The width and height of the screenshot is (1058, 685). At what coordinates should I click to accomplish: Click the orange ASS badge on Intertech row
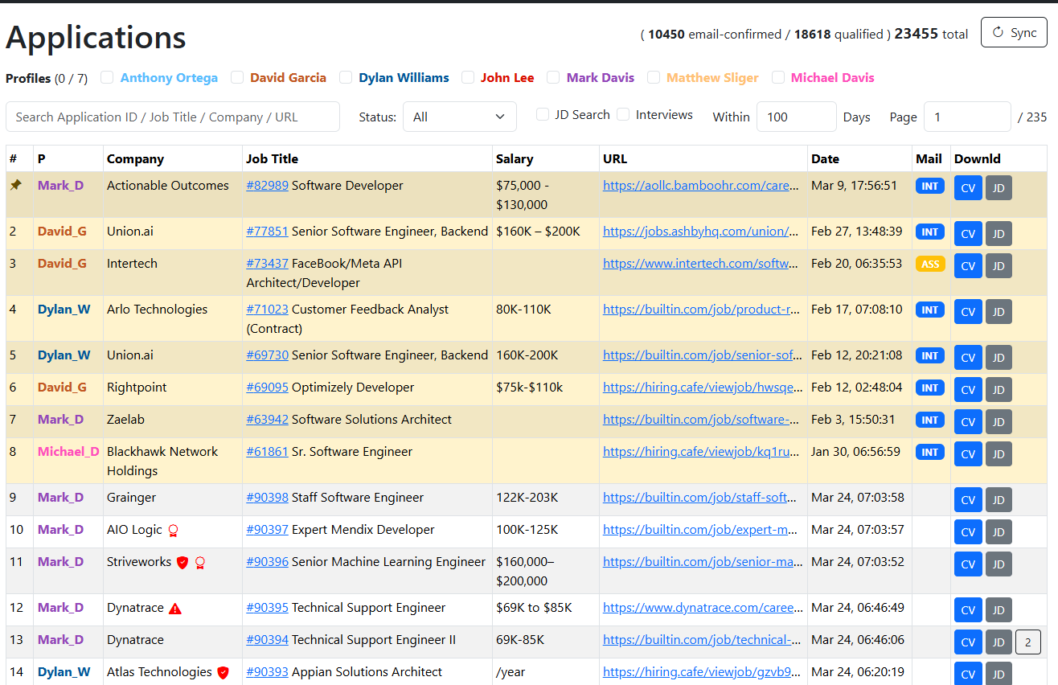(929, 263)
